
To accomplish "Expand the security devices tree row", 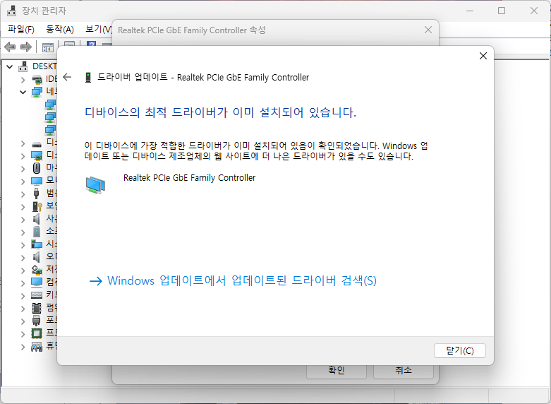I will (x=23, y=207).
